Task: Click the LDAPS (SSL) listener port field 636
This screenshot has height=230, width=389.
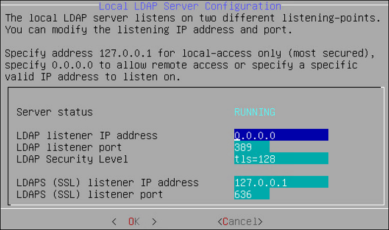Action: 251,194
